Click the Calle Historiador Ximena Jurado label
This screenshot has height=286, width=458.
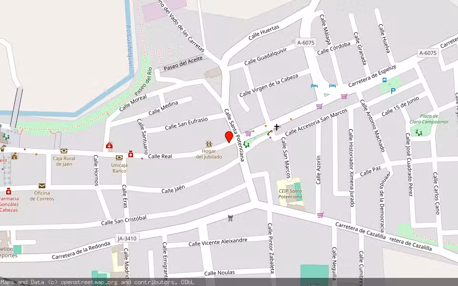(x=351, y=168)
